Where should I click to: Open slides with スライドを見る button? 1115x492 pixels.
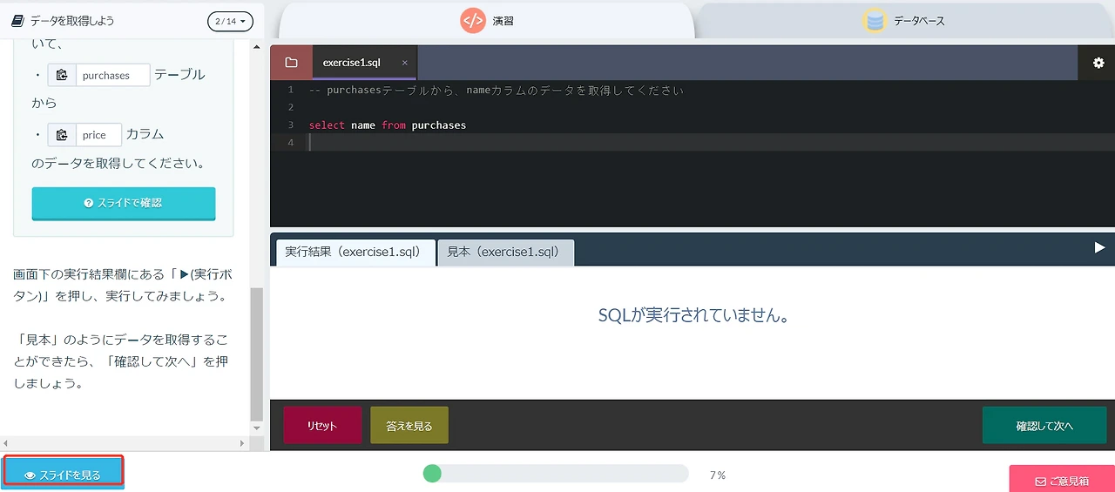tap(63, 475)
